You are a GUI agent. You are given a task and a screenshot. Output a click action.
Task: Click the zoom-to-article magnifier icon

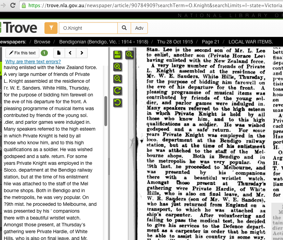[x=129, y=55]
